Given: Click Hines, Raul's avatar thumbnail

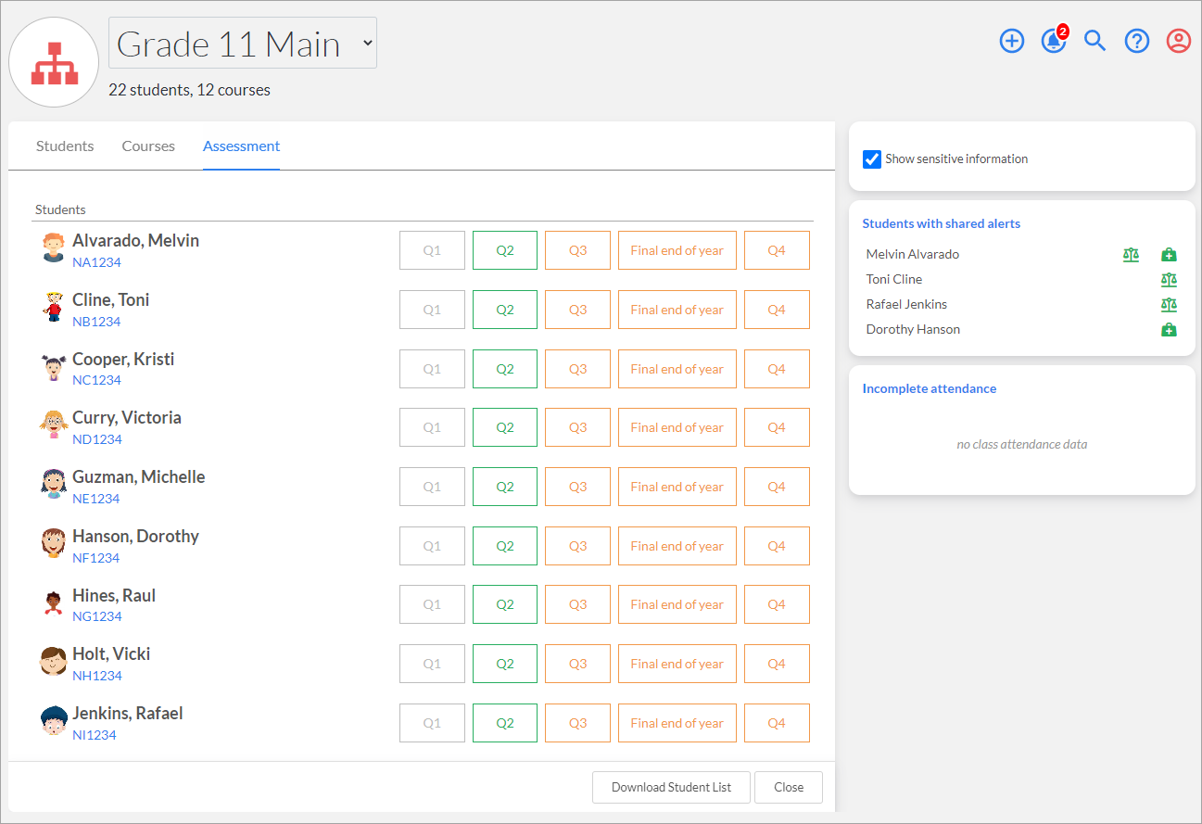Looking at the screenshot, I should (x=53, y=603).
